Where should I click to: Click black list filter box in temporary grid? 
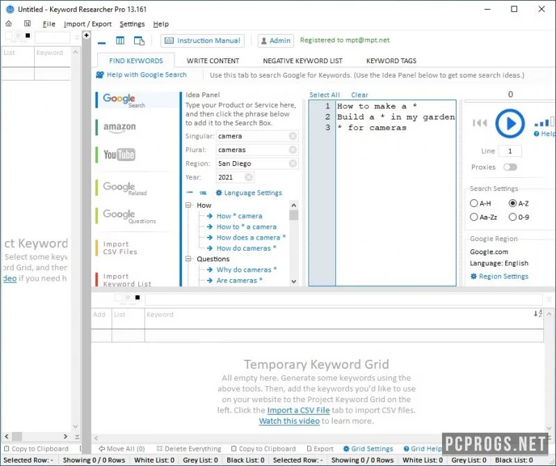(138, 297)
